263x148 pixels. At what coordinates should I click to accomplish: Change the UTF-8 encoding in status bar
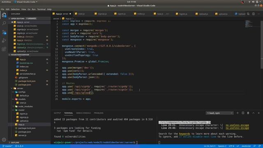coord(231,146)
